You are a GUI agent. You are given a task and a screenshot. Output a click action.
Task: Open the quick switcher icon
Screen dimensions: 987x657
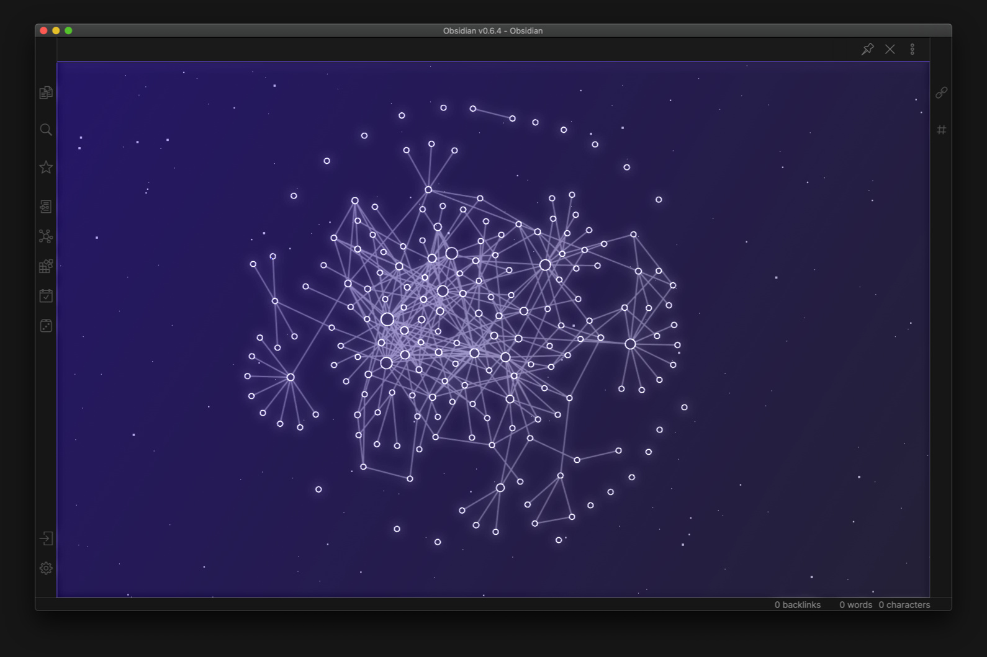[x=46, y=207]
